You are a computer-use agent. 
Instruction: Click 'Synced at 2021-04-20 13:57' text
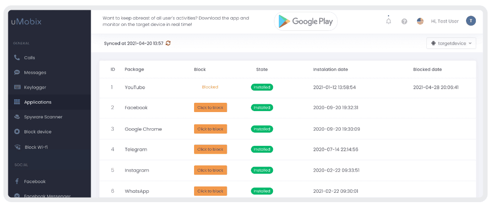click(x=134, y=43)
